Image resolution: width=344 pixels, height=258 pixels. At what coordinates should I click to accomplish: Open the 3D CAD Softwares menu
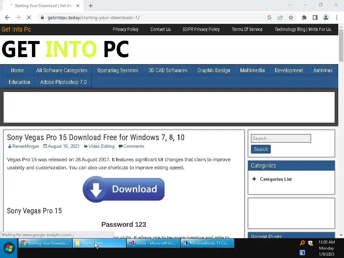coord(168,71)
